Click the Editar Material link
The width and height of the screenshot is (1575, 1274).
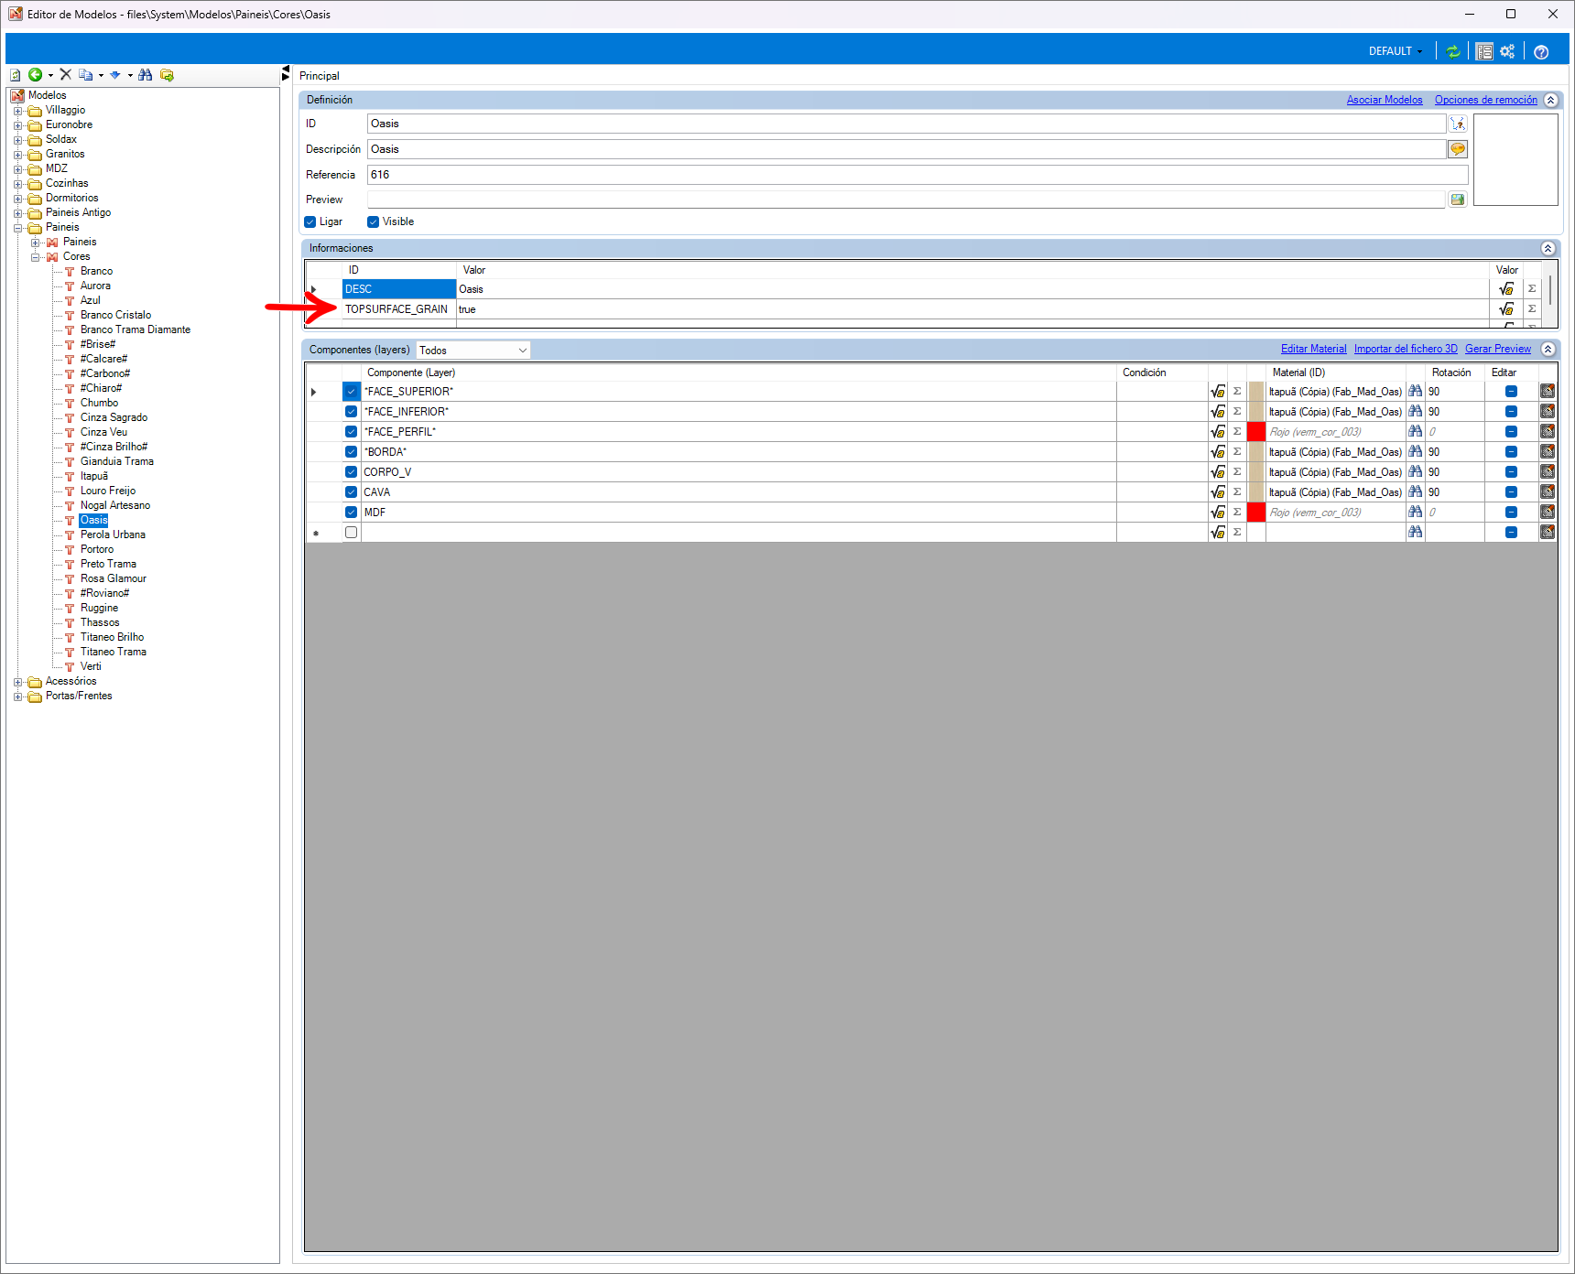[1313, 349]
